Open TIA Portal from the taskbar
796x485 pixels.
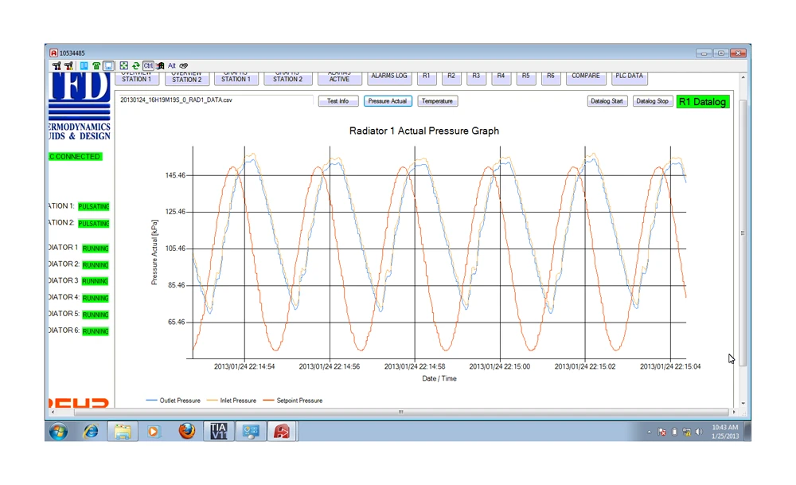pyautogui.click(x=218, y=432)
